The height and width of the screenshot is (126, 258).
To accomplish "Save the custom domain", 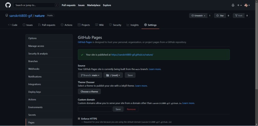I will click(118, 109).
